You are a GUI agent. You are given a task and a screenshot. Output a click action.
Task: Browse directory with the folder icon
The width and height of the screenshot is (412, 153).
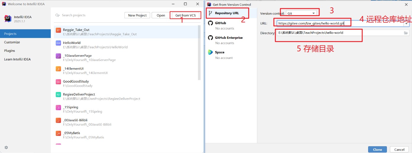click(406, 33)
